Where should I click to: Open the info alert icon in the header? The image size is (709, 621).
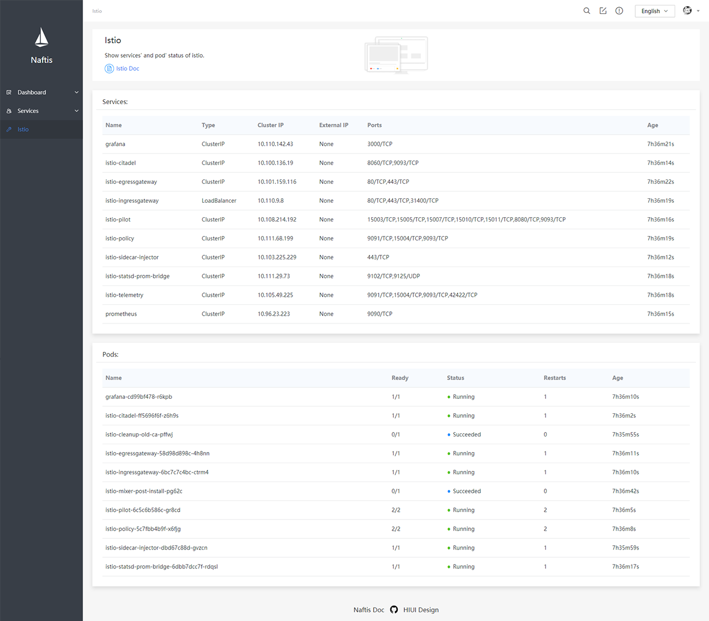point(619,11)
